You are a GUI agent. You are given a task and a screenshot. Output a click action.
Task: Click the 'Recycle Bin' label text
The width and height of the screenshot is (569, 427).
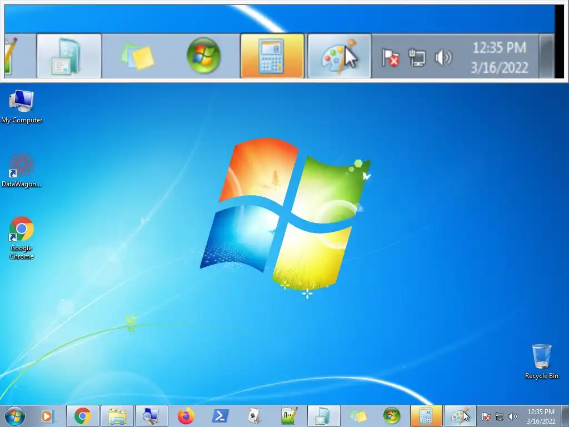tap(541, 376)
